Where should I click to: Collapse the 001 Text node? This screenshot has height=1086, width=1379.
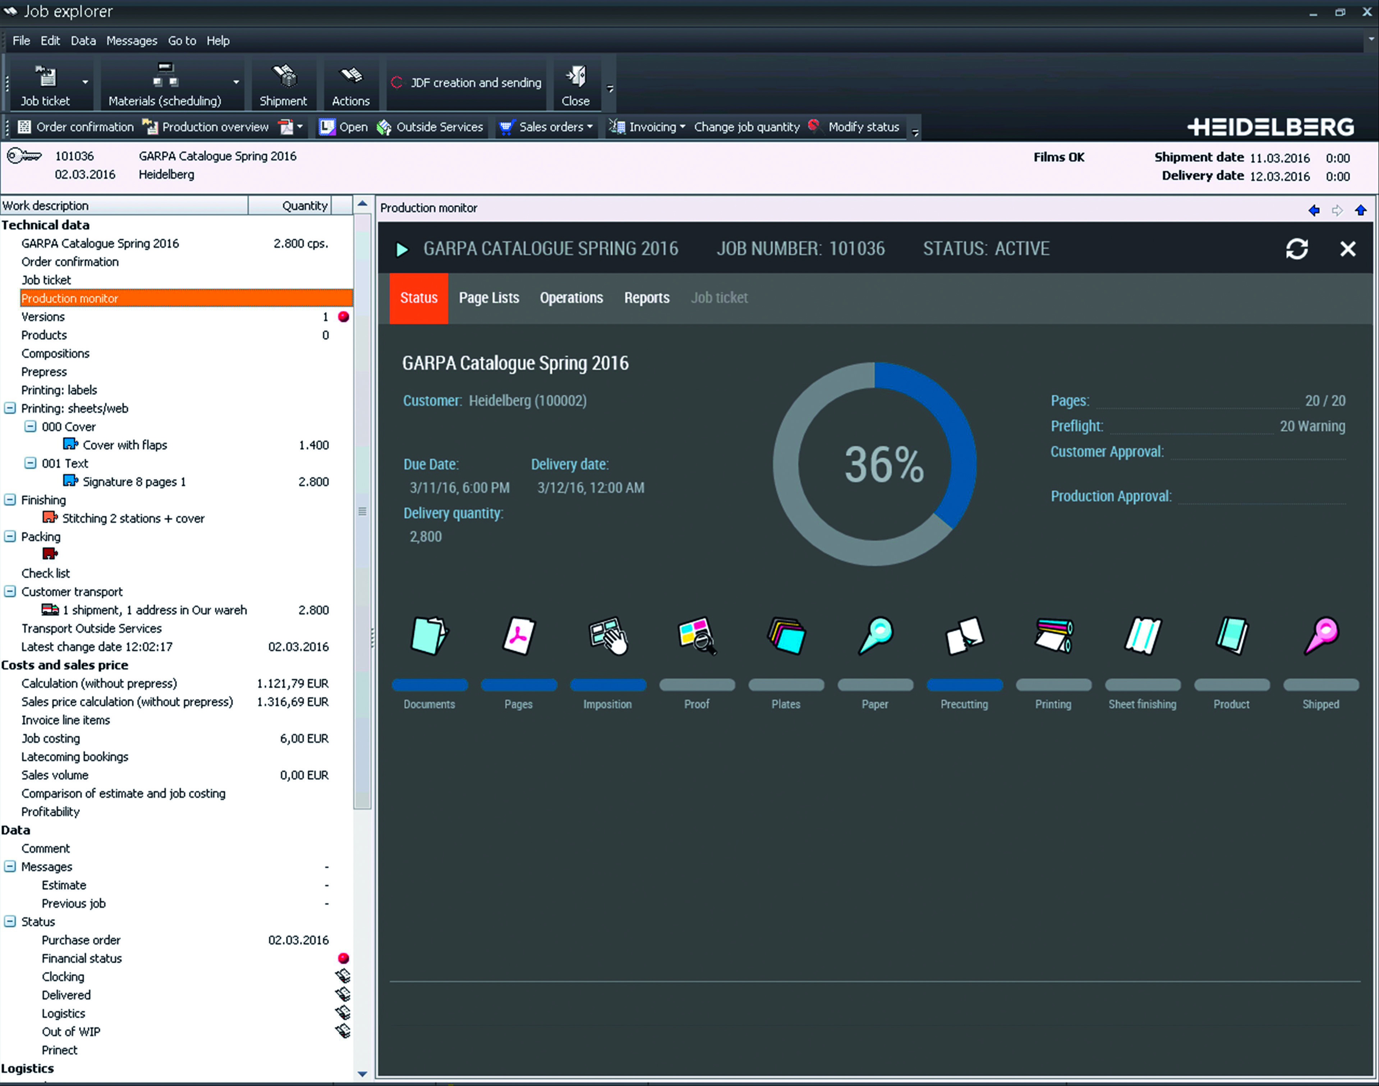[x=30, y=463]
